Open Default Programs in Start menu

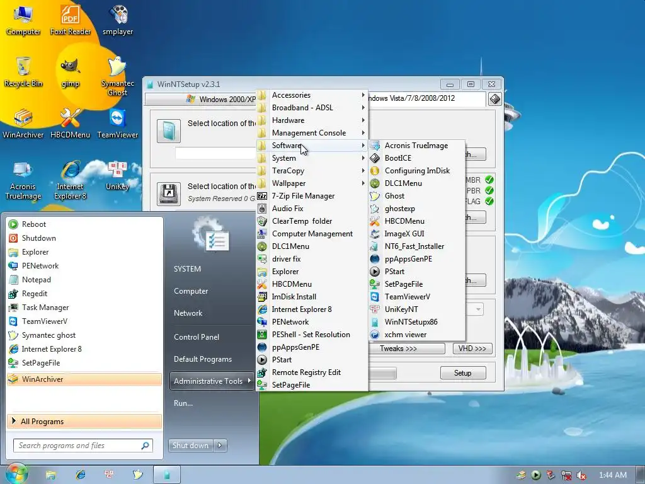click(x=203, y=359)
